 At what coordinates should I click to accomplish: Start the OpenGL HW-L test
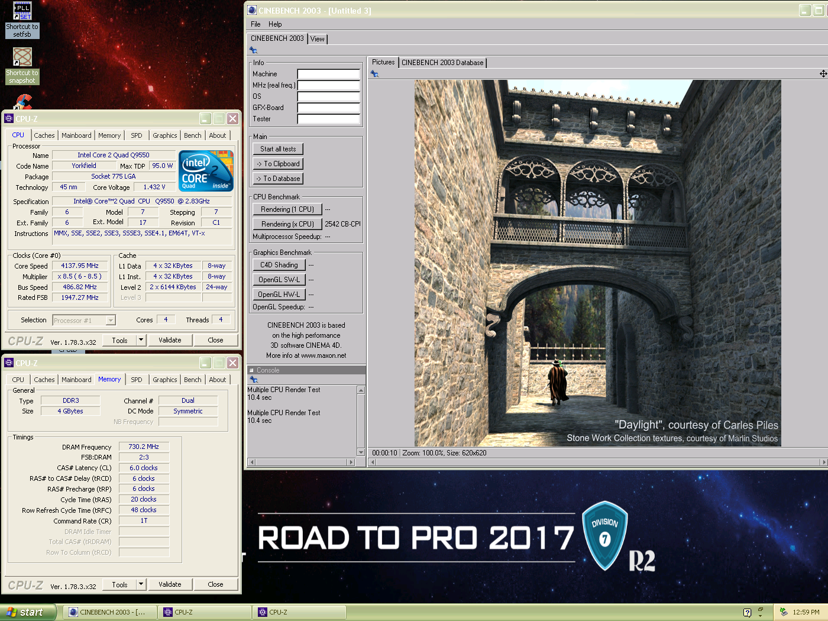click(279, 295)
